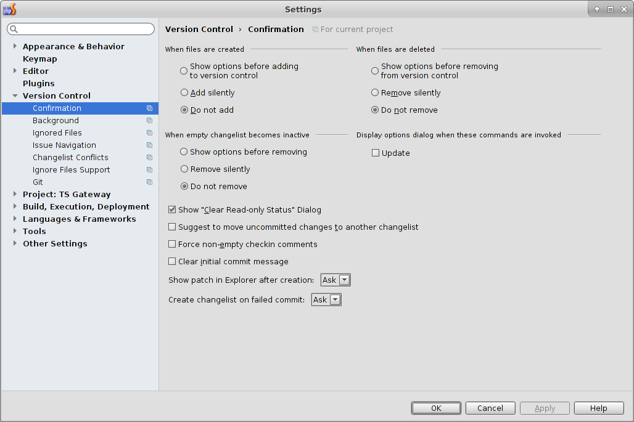Roll up window with title bar arrow
634x422 pixels.
point(597,9)
